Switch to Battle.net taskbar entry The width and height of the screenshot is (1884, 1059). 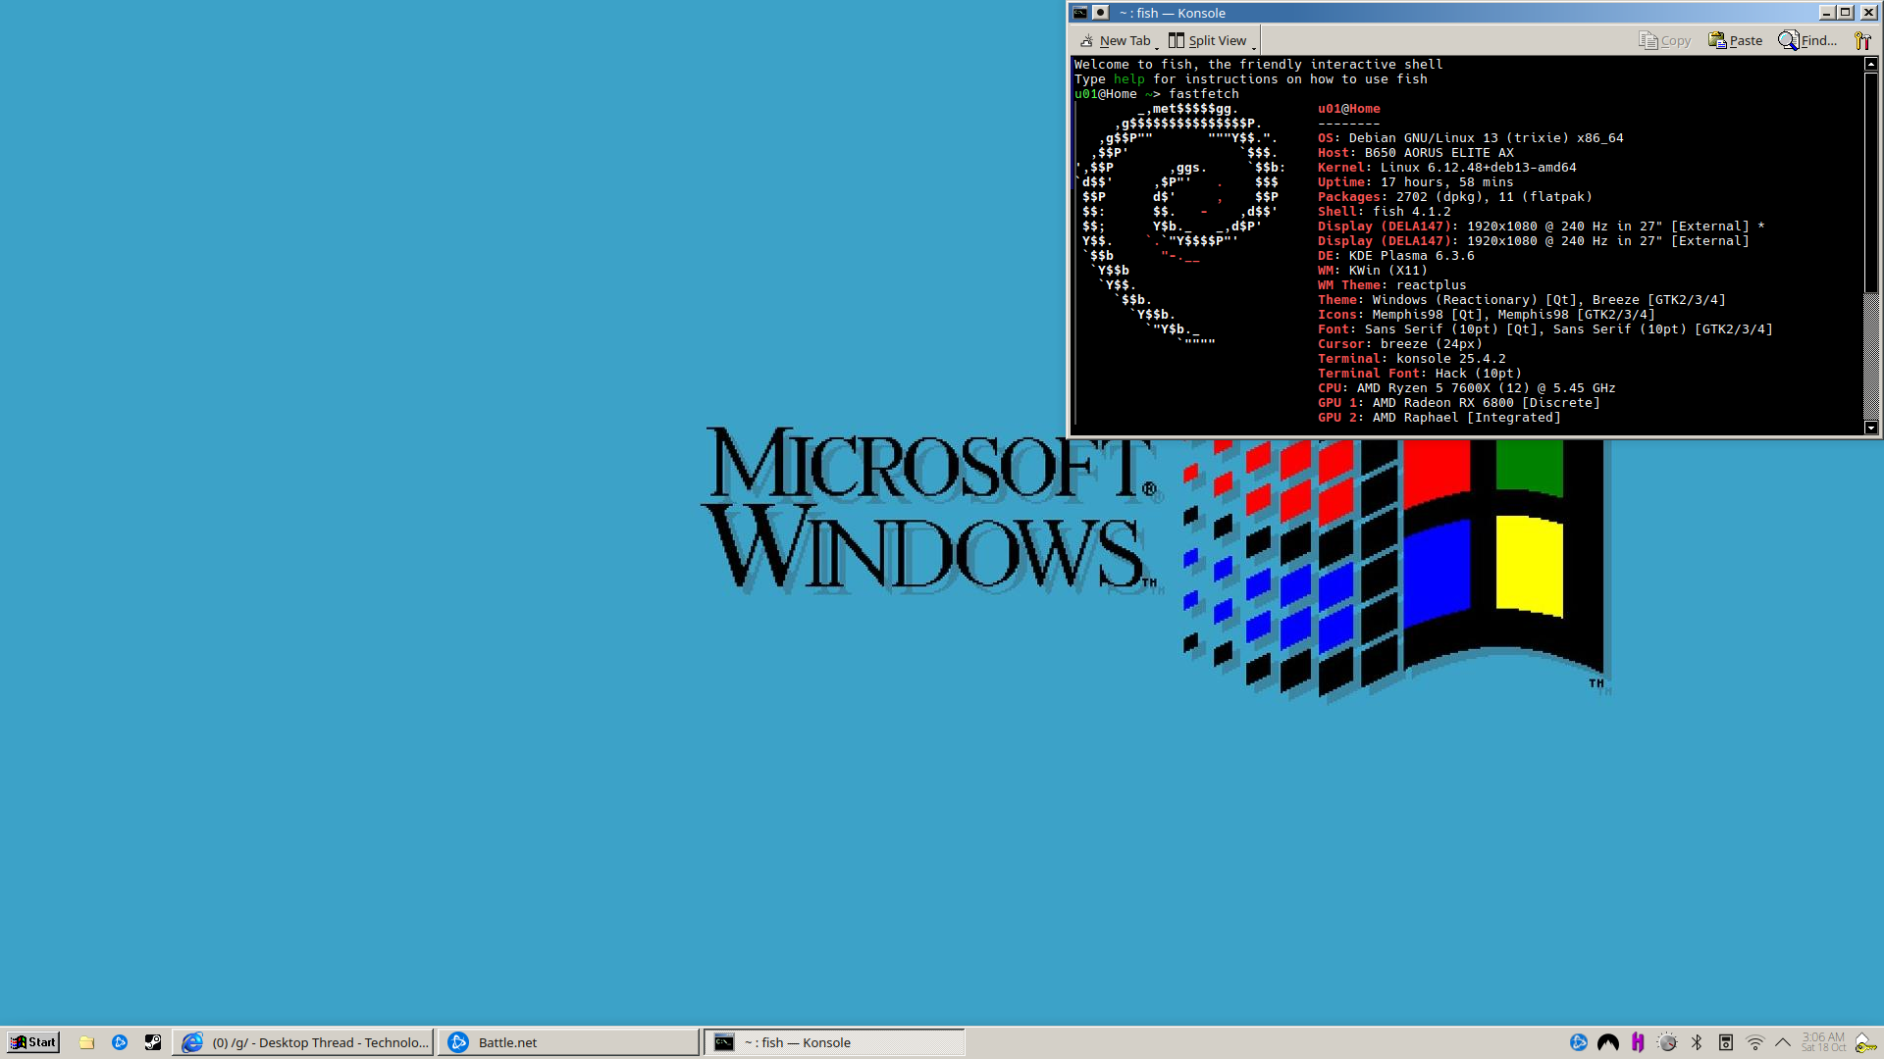pyautogui.click(x=569, y=1042)
